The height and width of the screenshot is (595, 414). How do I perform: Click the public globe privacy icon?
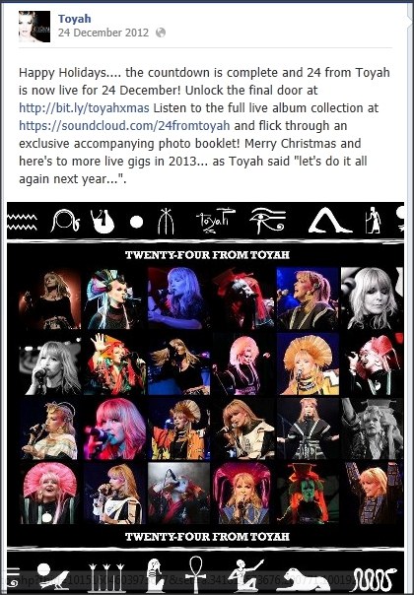[x=161, y=33]
